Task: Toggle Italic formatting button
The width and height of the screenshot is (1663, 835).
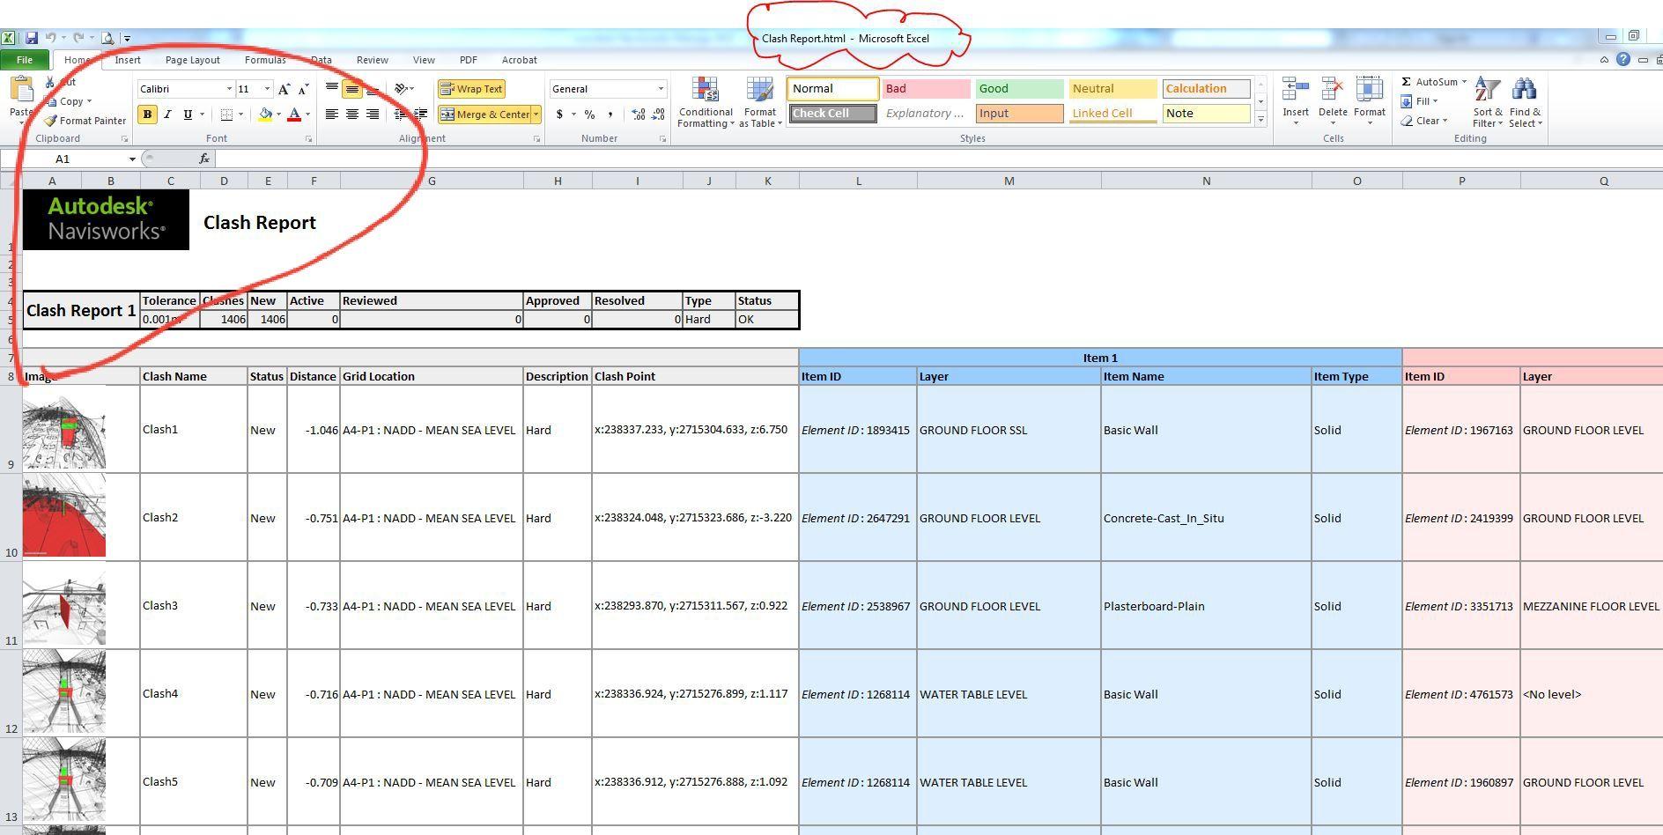Action: click(167, 115)
